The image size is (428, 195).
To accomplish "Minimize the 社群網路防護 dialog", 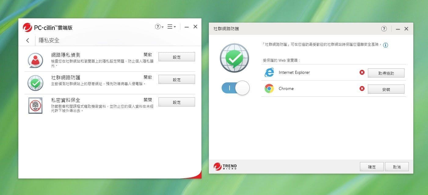I will (x=398, y=29).
